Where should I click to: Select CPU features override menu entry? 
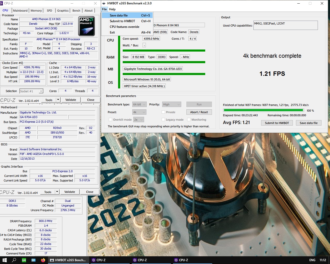pyautogui.click(x=127, y=27)
